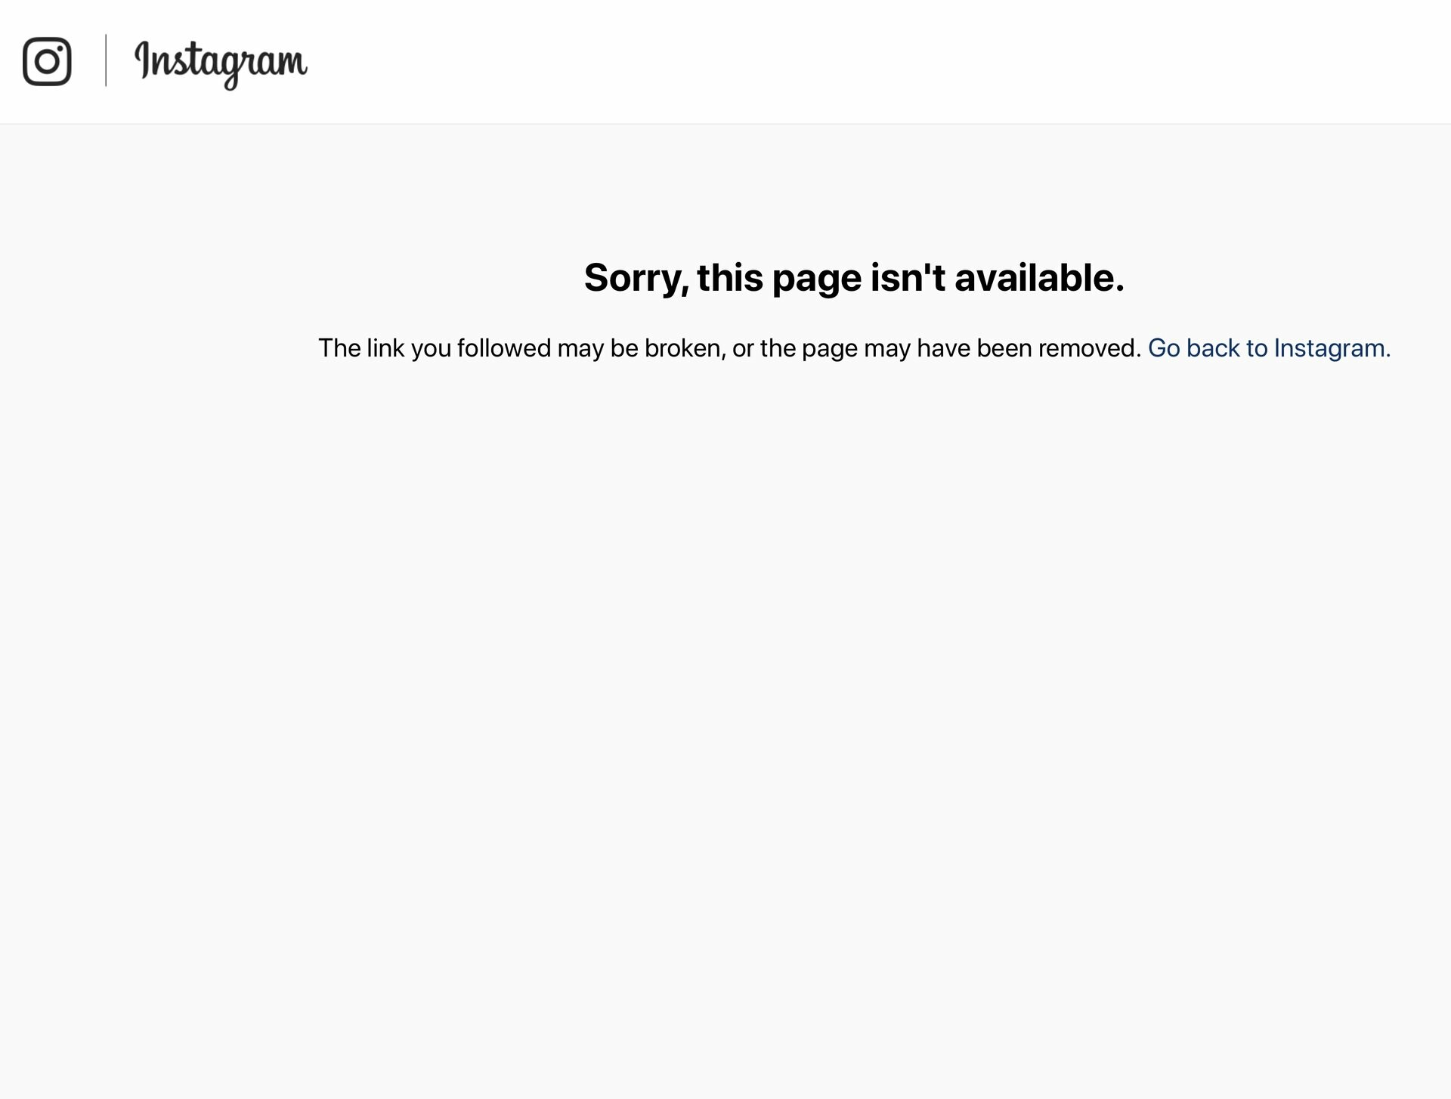
Task: Click the word 'Sorry,' in the bold heading
Action: pos(636,279)
